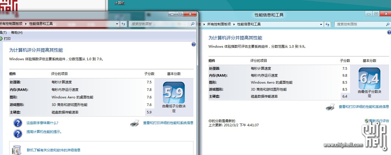Click question icon beside 这些数字意味着什么
The height and width of the screenshot is (155, 391).
[18, 123]
